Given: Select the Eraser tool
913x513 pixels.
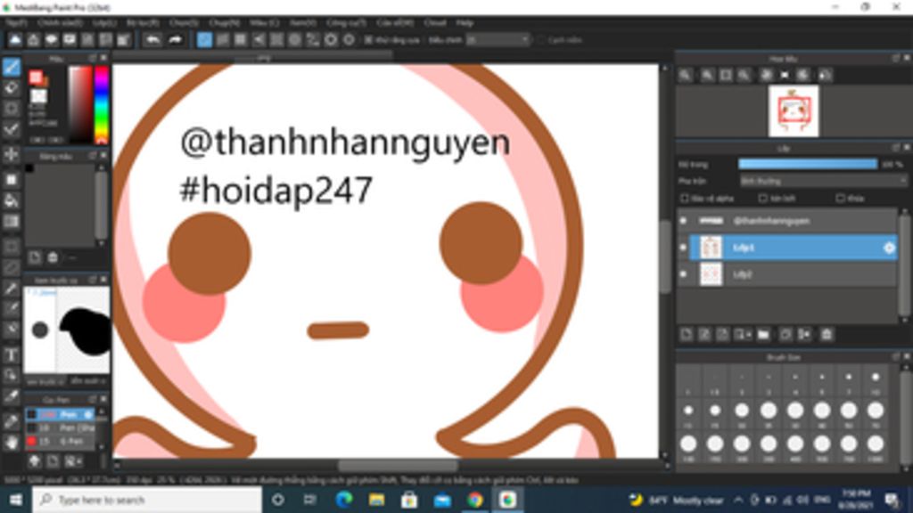Looking at the screenshot, I should tap(11, 88).
